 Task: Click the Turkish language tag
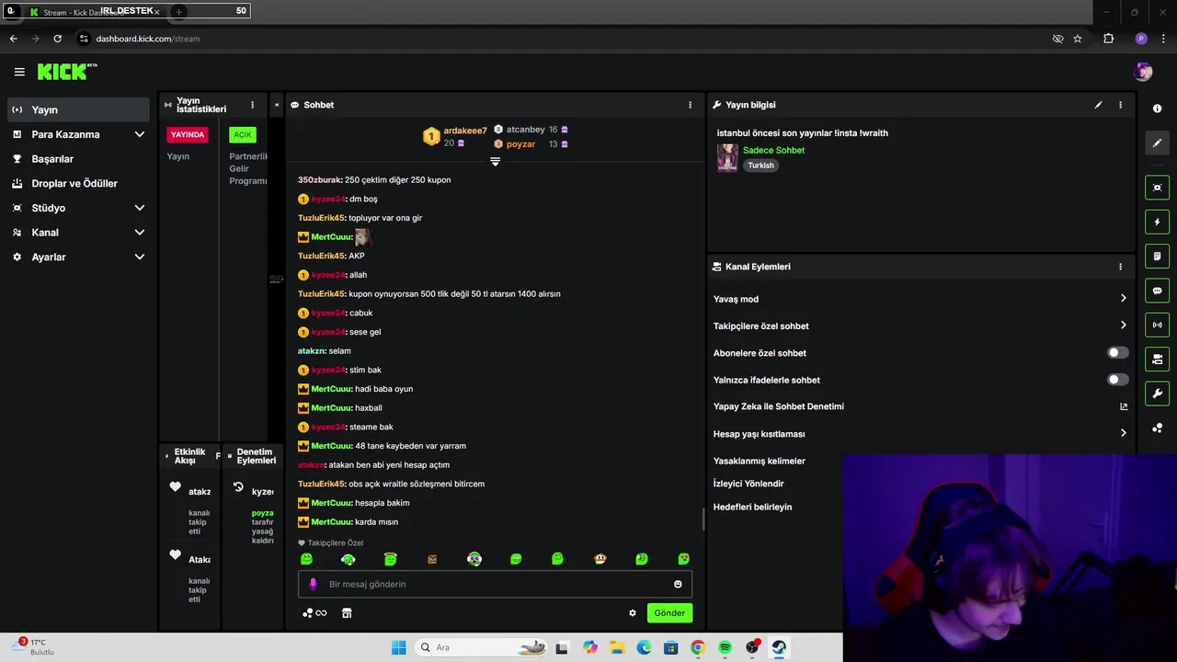[760, 165]
